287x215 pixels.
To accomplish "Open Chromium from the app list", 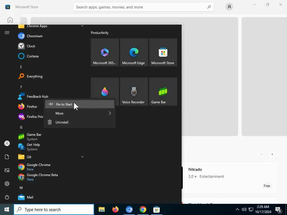I will (51, 36).
